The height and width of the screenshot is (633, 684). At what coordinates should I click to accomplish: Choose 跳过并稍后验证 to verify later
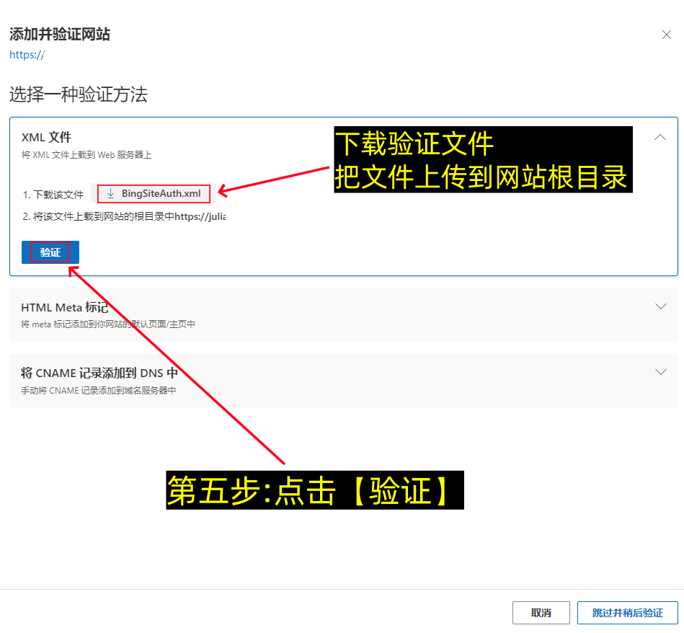pos(628,612)
